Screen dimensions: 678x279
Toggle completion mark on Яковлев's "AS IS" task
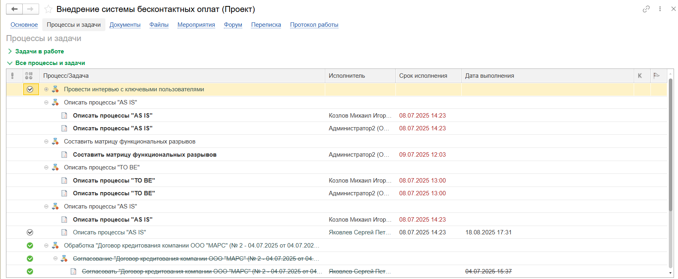tap(30, 232)
